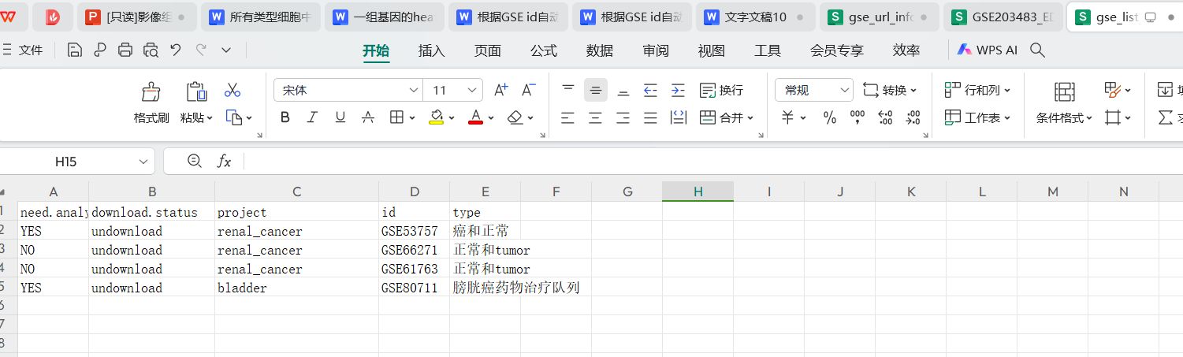The image size is (1183, 357).
Task: Open the 文件 (File) menu
Action: click(22, 50)
